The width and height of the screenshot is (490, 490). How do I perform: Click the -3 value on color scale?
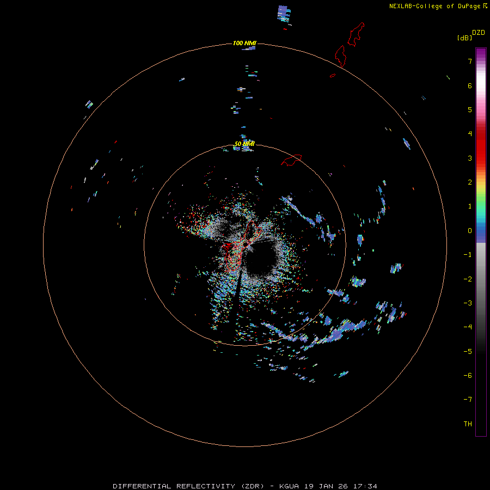tap(468, 303)
